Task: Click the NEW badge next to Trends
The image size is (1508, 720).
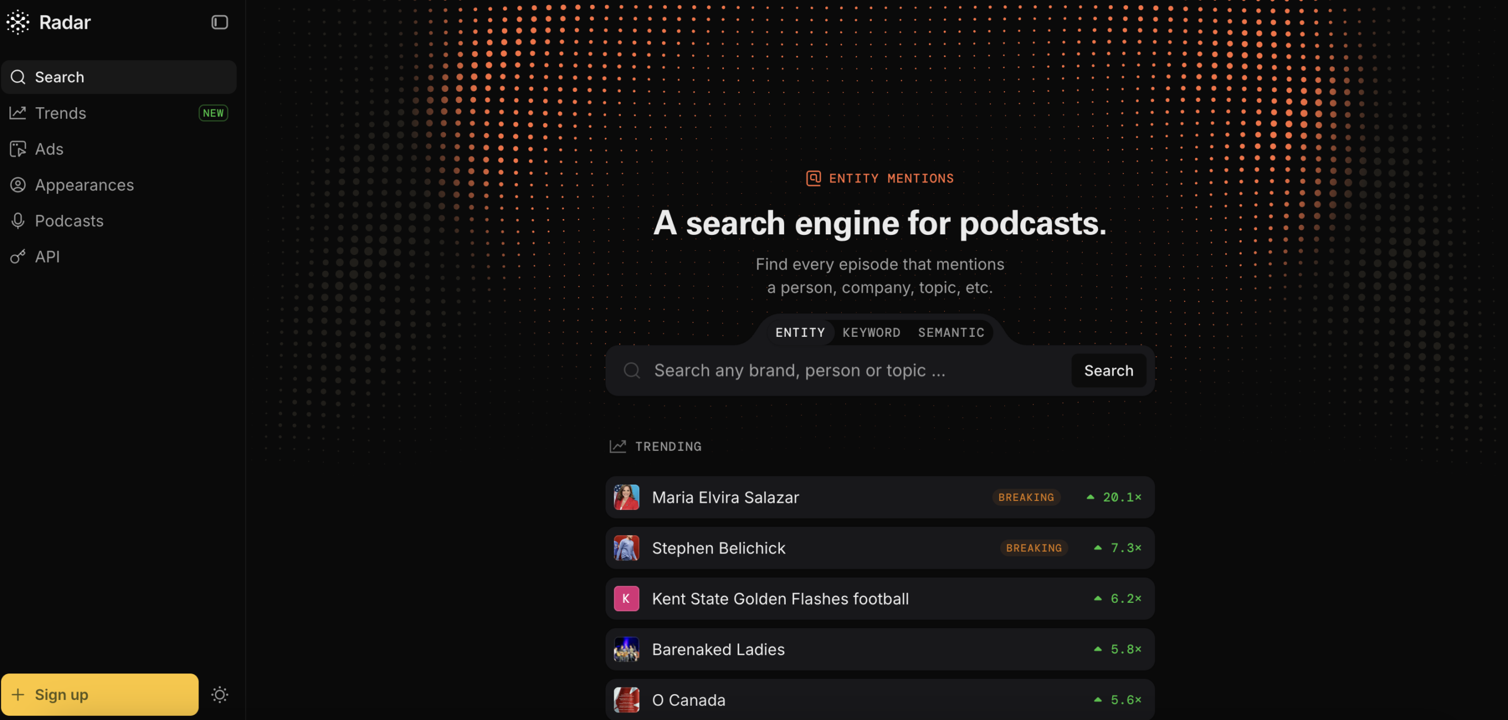Action: pyautogui.click(x=213, y=113)
